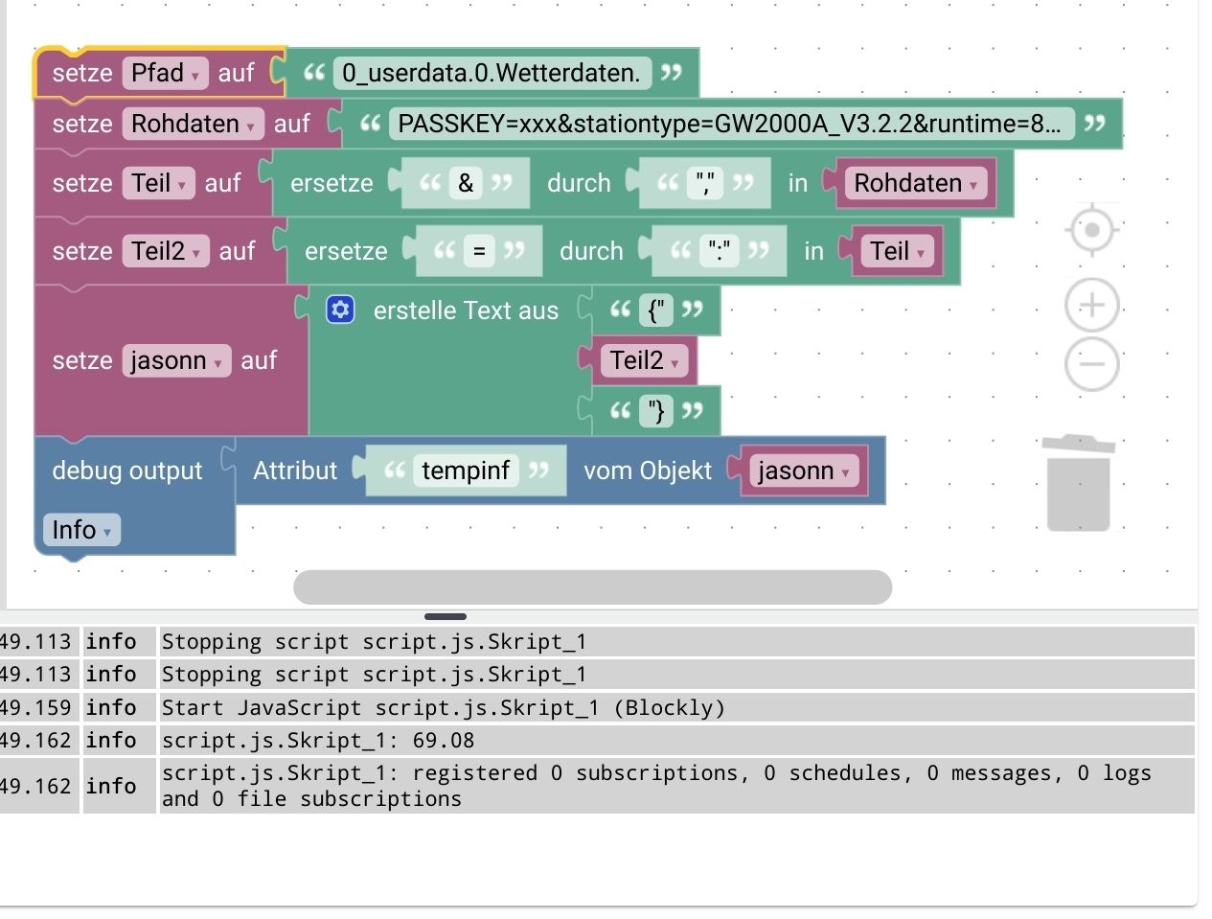Image resolution: width=1212 pixels, height=919 pixels.
Task: Click the info cell beside timestamp 49.159
Action: coord(118,707)
